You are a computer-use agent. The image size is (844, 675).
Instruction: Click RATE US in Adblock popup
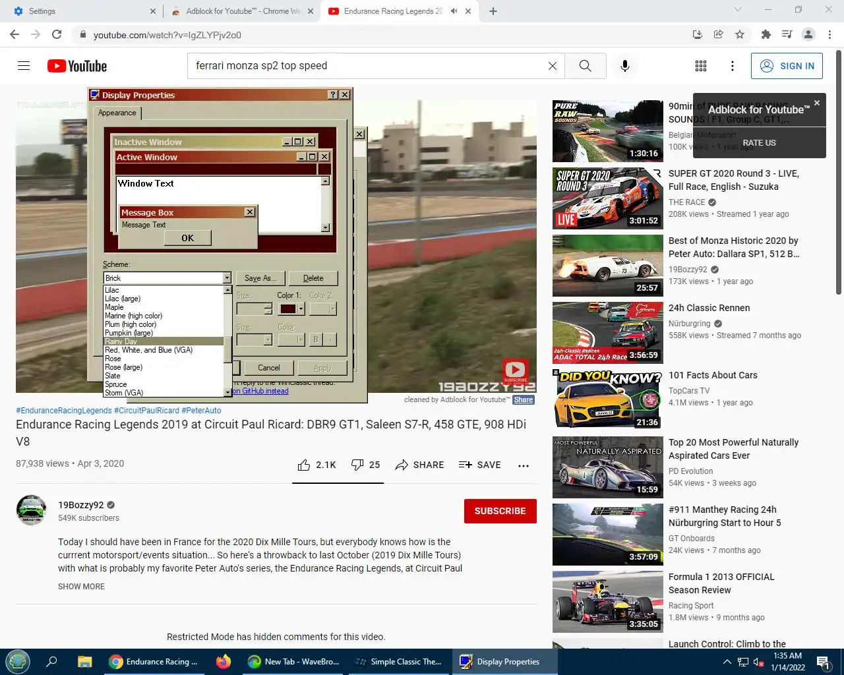pos(759,142)
